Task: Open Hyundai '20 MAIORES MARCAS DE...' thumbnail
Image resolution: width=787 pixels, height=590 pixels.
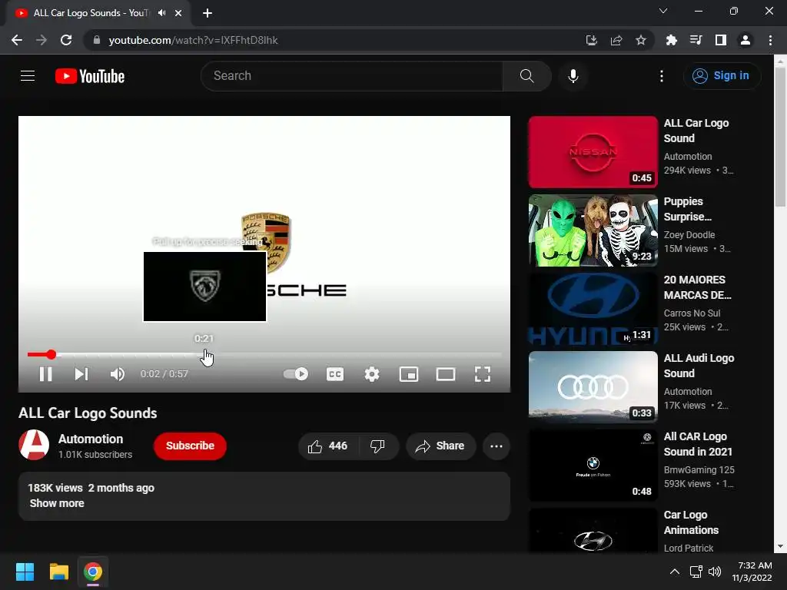Action: 593,309
